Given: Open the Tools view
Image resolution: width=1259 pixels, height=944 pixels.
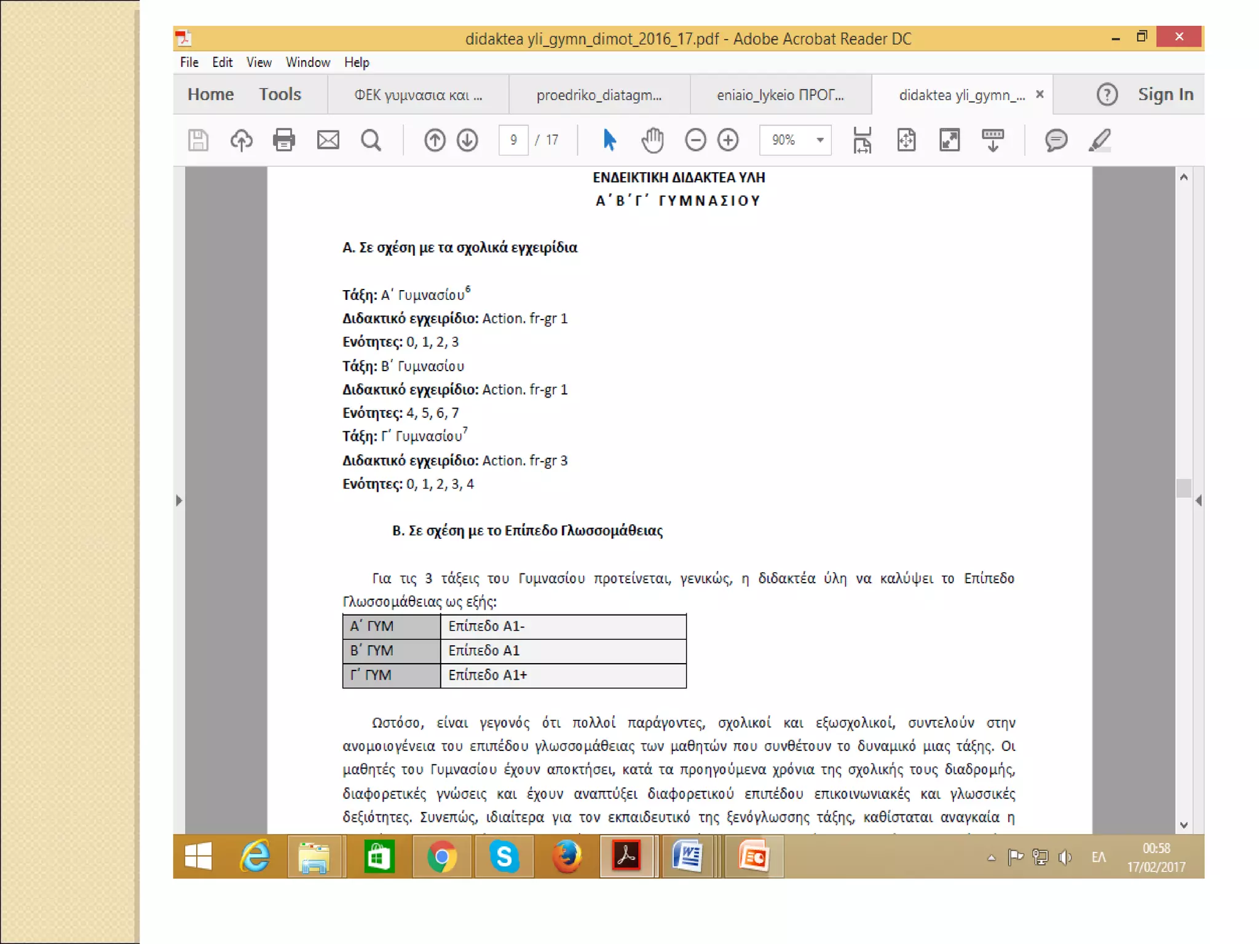Looking at the screenshot, I should click(280, 94).
